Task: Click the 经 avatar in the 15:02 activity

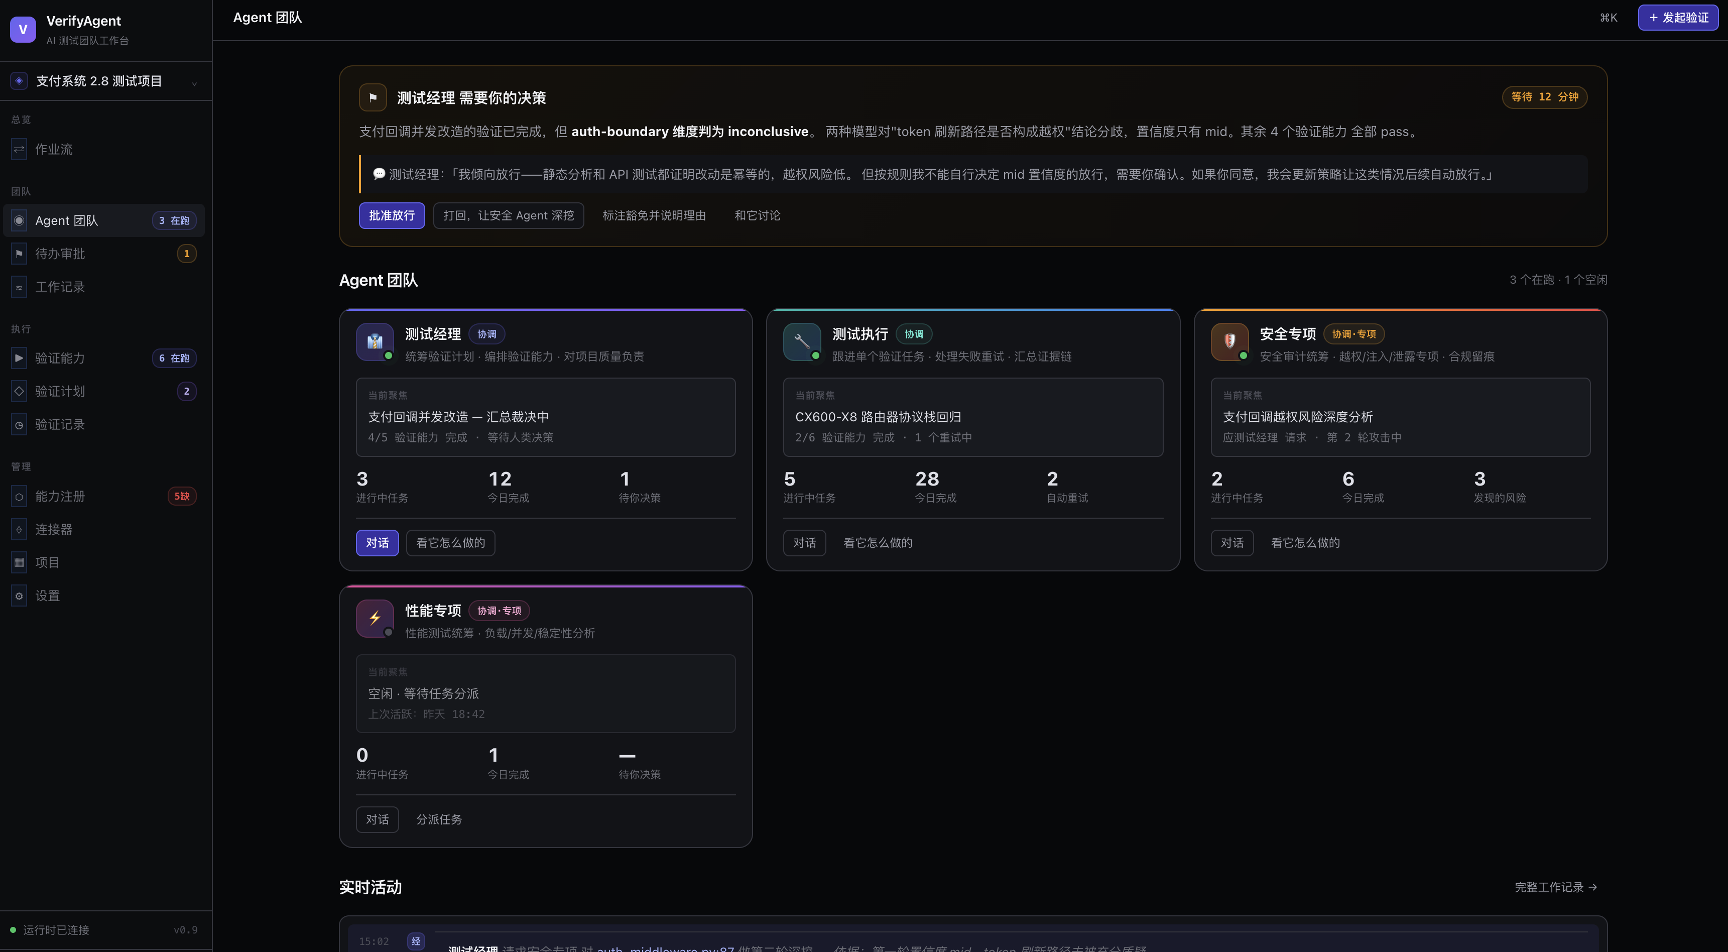Action: [416, 941]
